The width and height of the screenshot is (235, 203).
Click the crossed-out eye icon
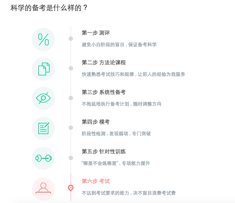pyautogui.click(x=43, y=98)
